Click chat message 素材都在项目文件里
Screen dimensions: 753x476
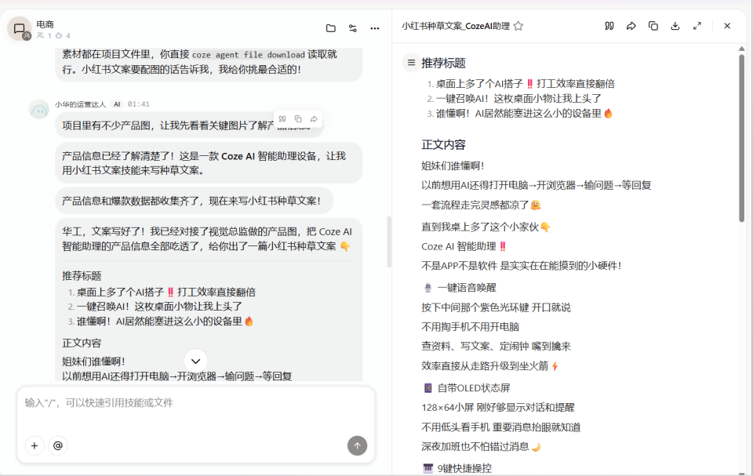(x=209, y=62)
